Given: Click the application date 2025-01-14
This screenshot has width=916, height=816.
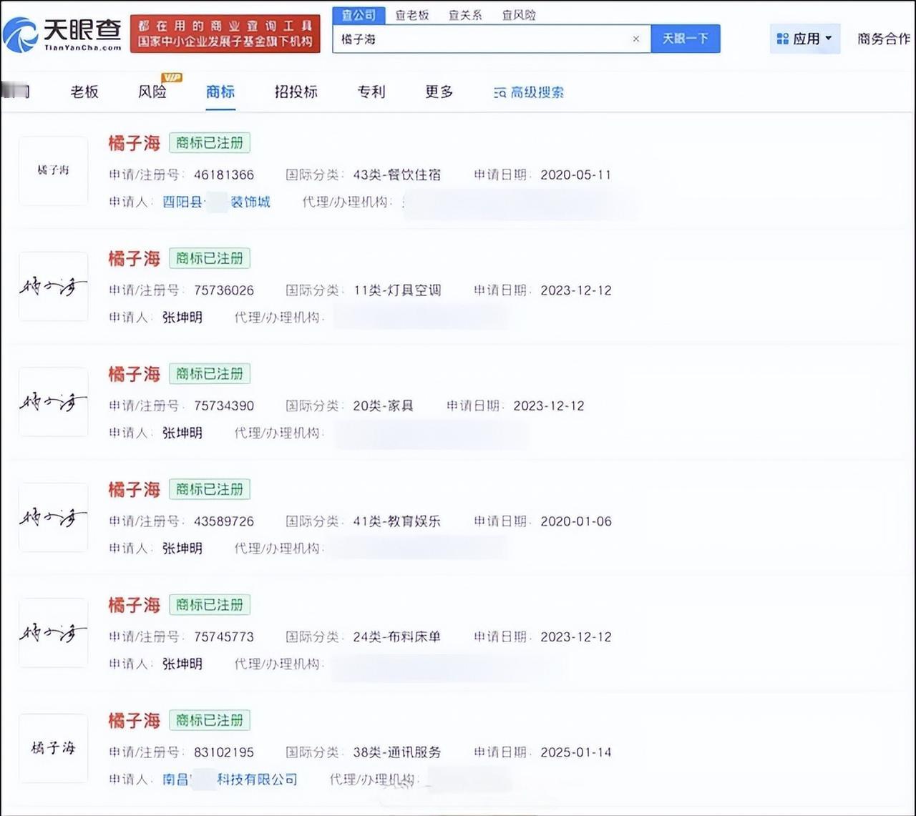Looking at the screenshot, I should pyautogui.click(x=576, y=752).
